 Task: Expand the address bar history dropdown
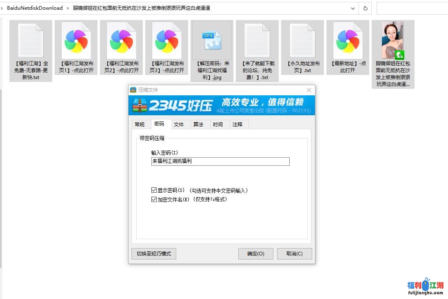pyautogui.click(x=353, y=8)
